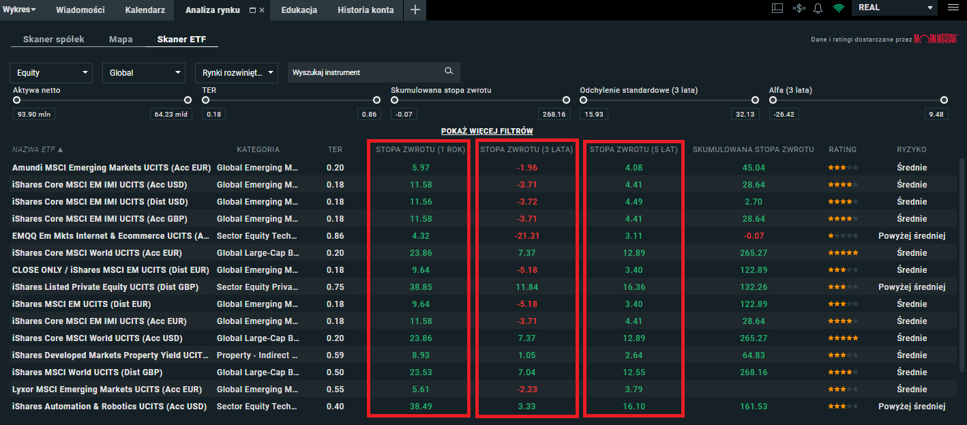Click Pokaż więcej filtrów link
This screenshot has height=425, width=967.
487,131
